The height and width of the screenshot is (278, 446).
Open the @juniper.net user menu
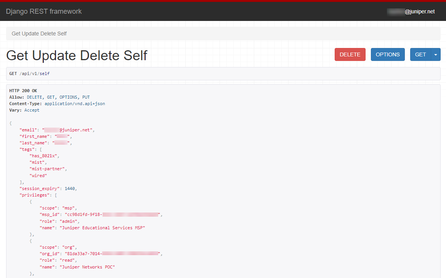(411, 12)
